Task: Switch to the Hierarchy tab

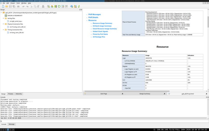Action: [19, 94]
